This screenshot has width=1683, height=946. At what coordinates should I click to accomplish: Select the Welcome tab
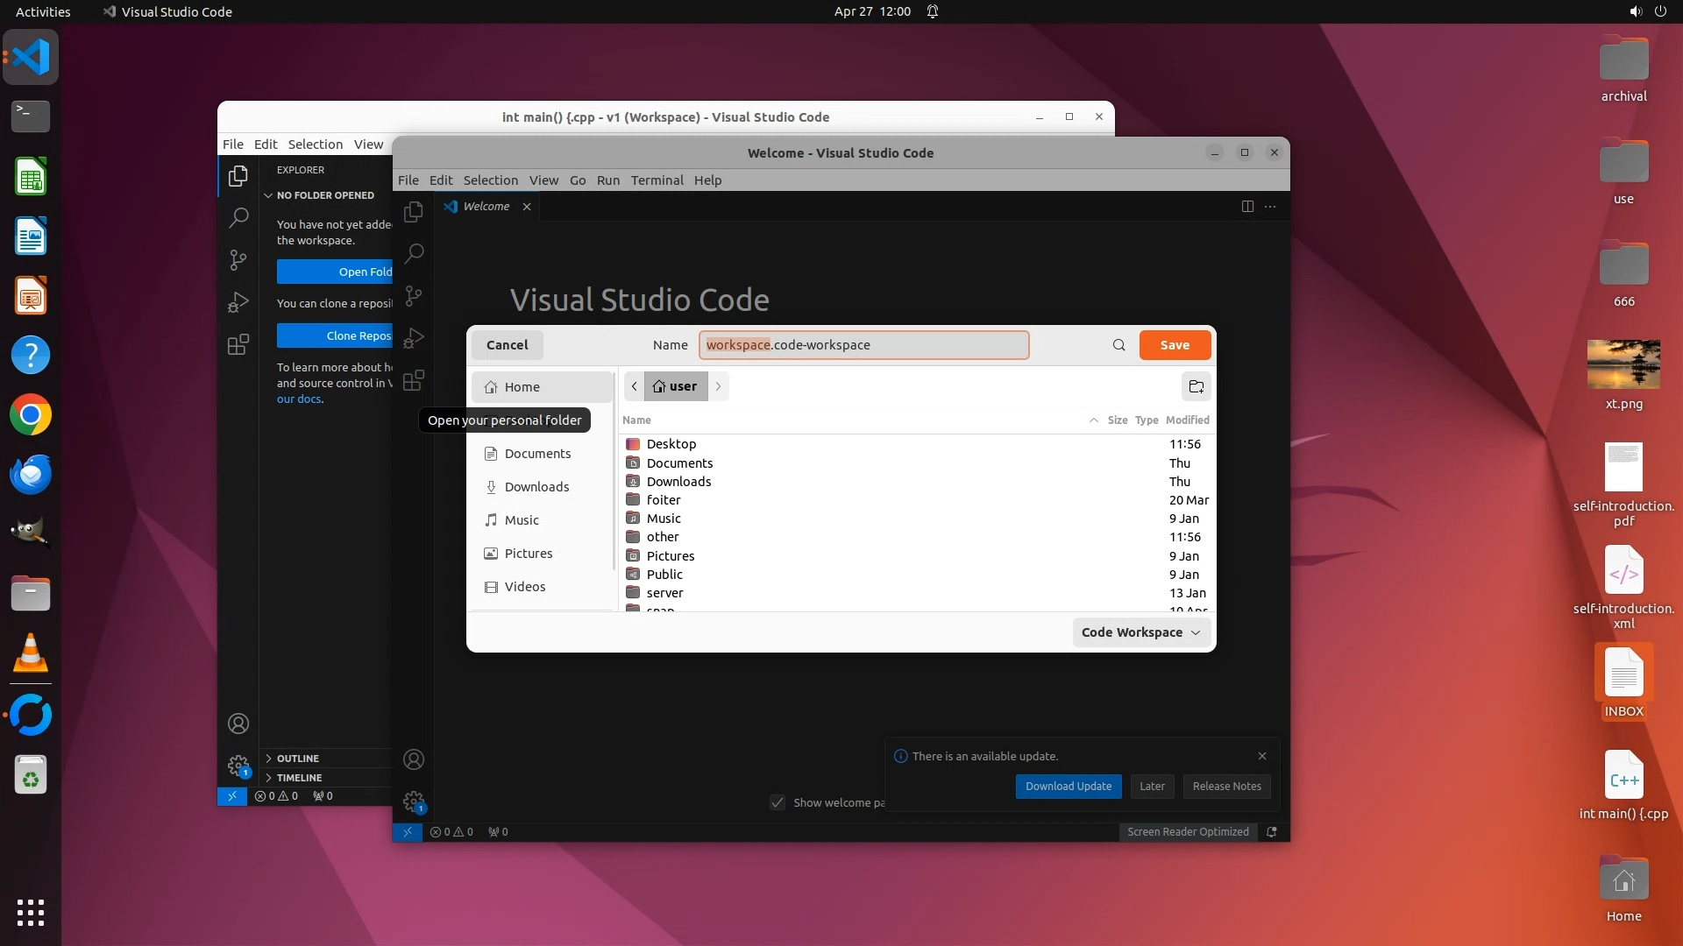point(486,207)
